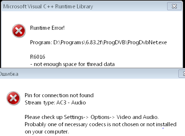
Task: Click the Stream type label text
Action: (x=40, y=103)
